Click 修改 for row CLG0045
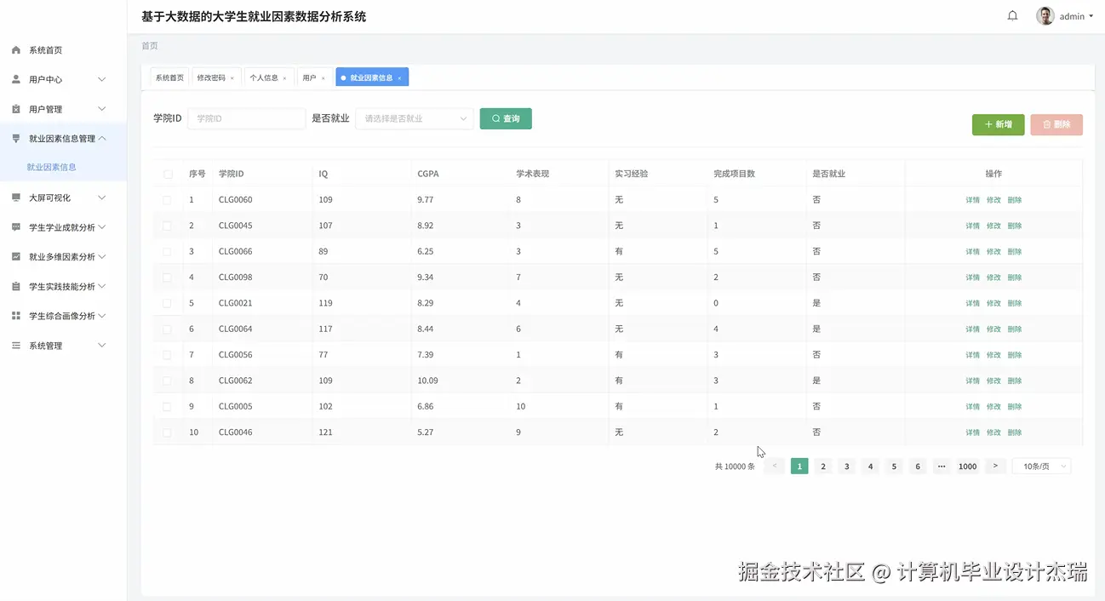The image size is (1105, 601). click(993, 226)
